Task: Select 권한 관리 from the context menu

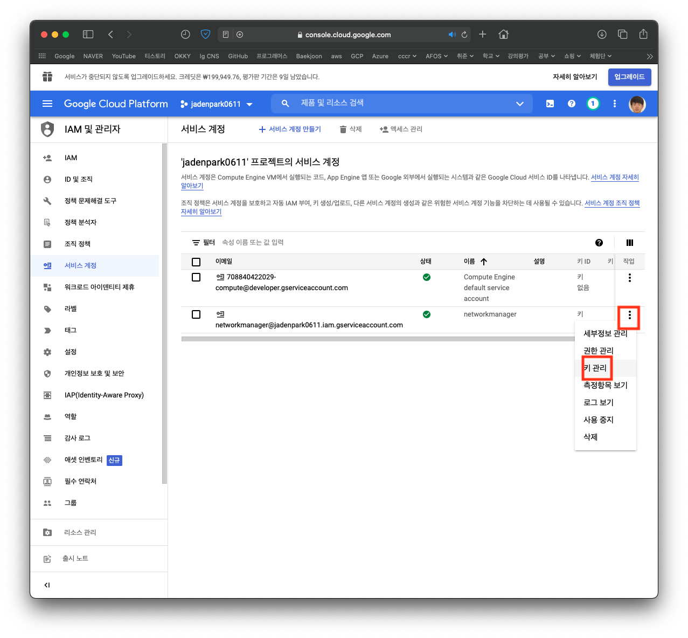Action: point(606,351)
